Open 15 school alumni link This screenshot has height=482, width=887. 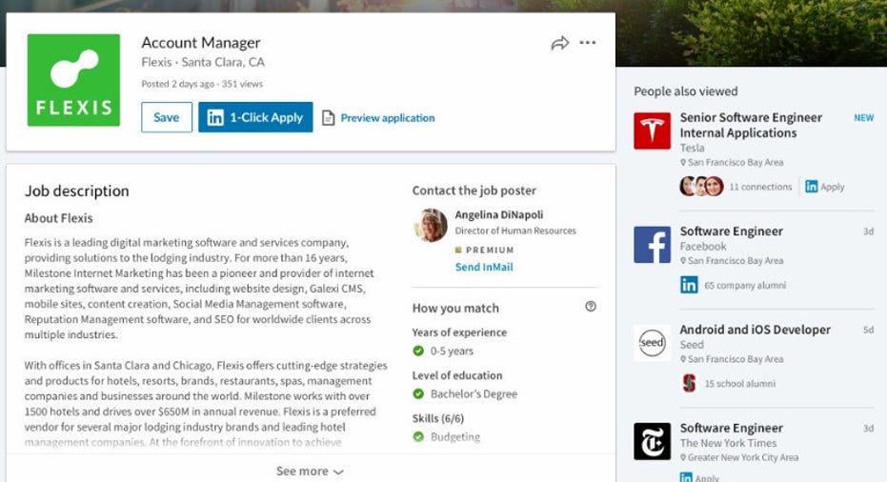(740, 384)
